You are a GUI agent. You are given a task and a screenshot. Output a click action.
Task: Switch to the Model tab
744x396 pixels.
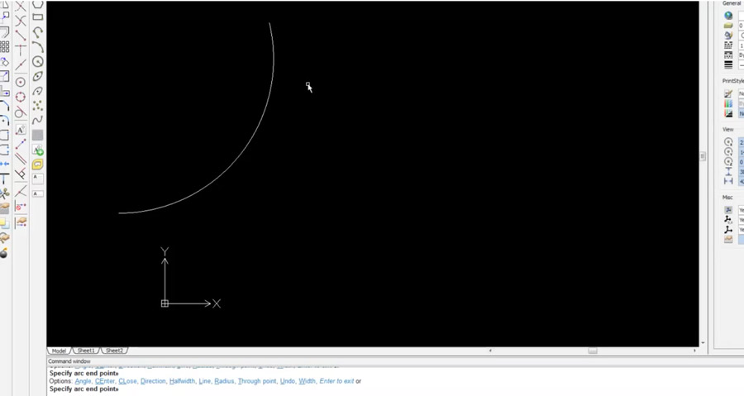coord(59,351)
